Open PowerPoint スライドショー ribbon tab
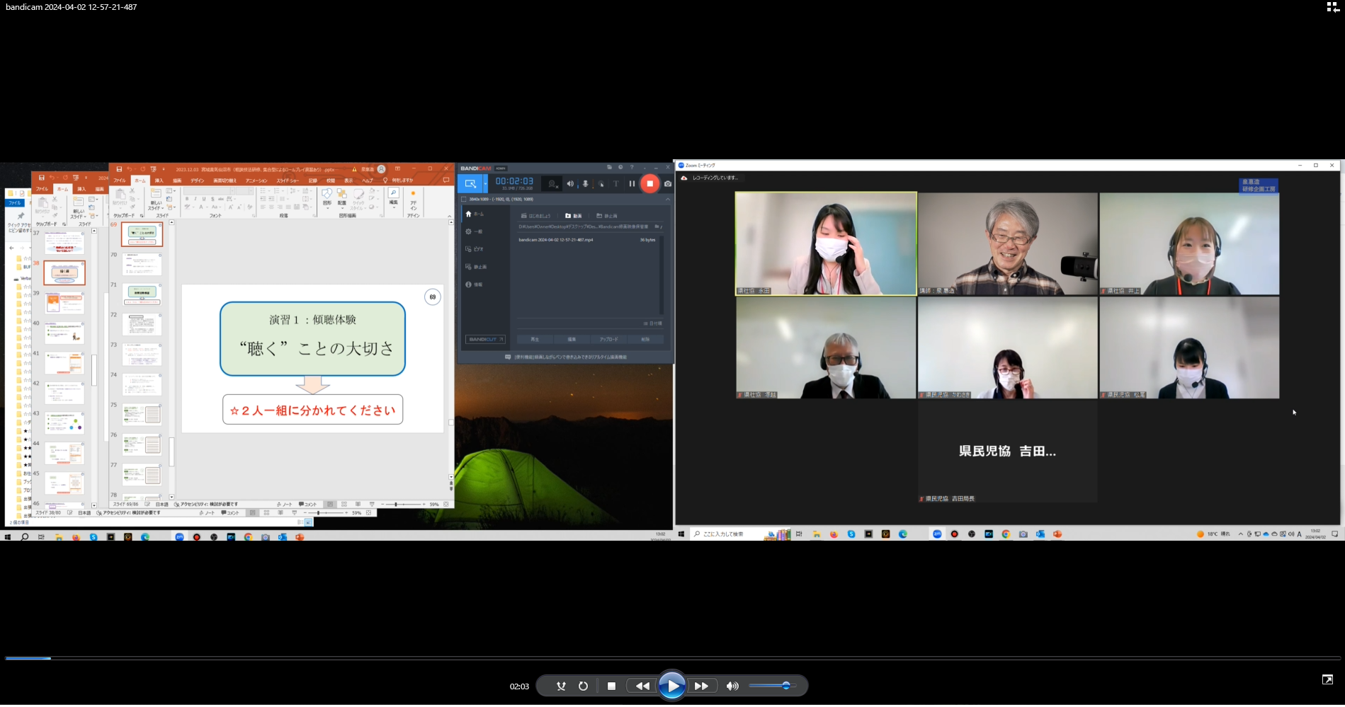Screen dimensions: 1345x707 (288, 180)
